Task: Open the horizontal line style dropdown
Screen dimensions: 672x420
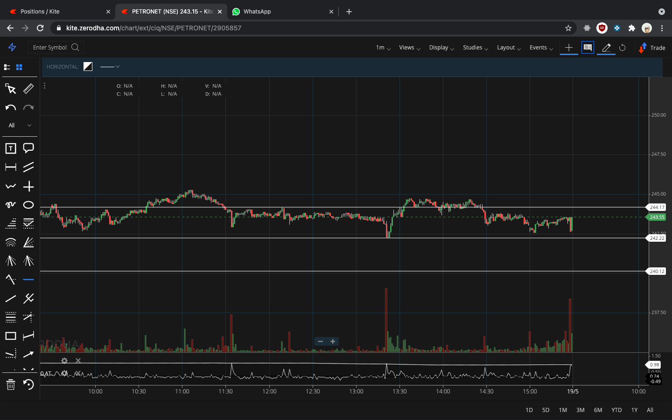Action: point(110,67)
